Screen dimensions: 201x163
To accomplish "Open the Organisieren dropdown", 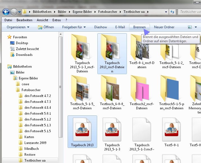I will pyautogui.click(x=18, y=27).
